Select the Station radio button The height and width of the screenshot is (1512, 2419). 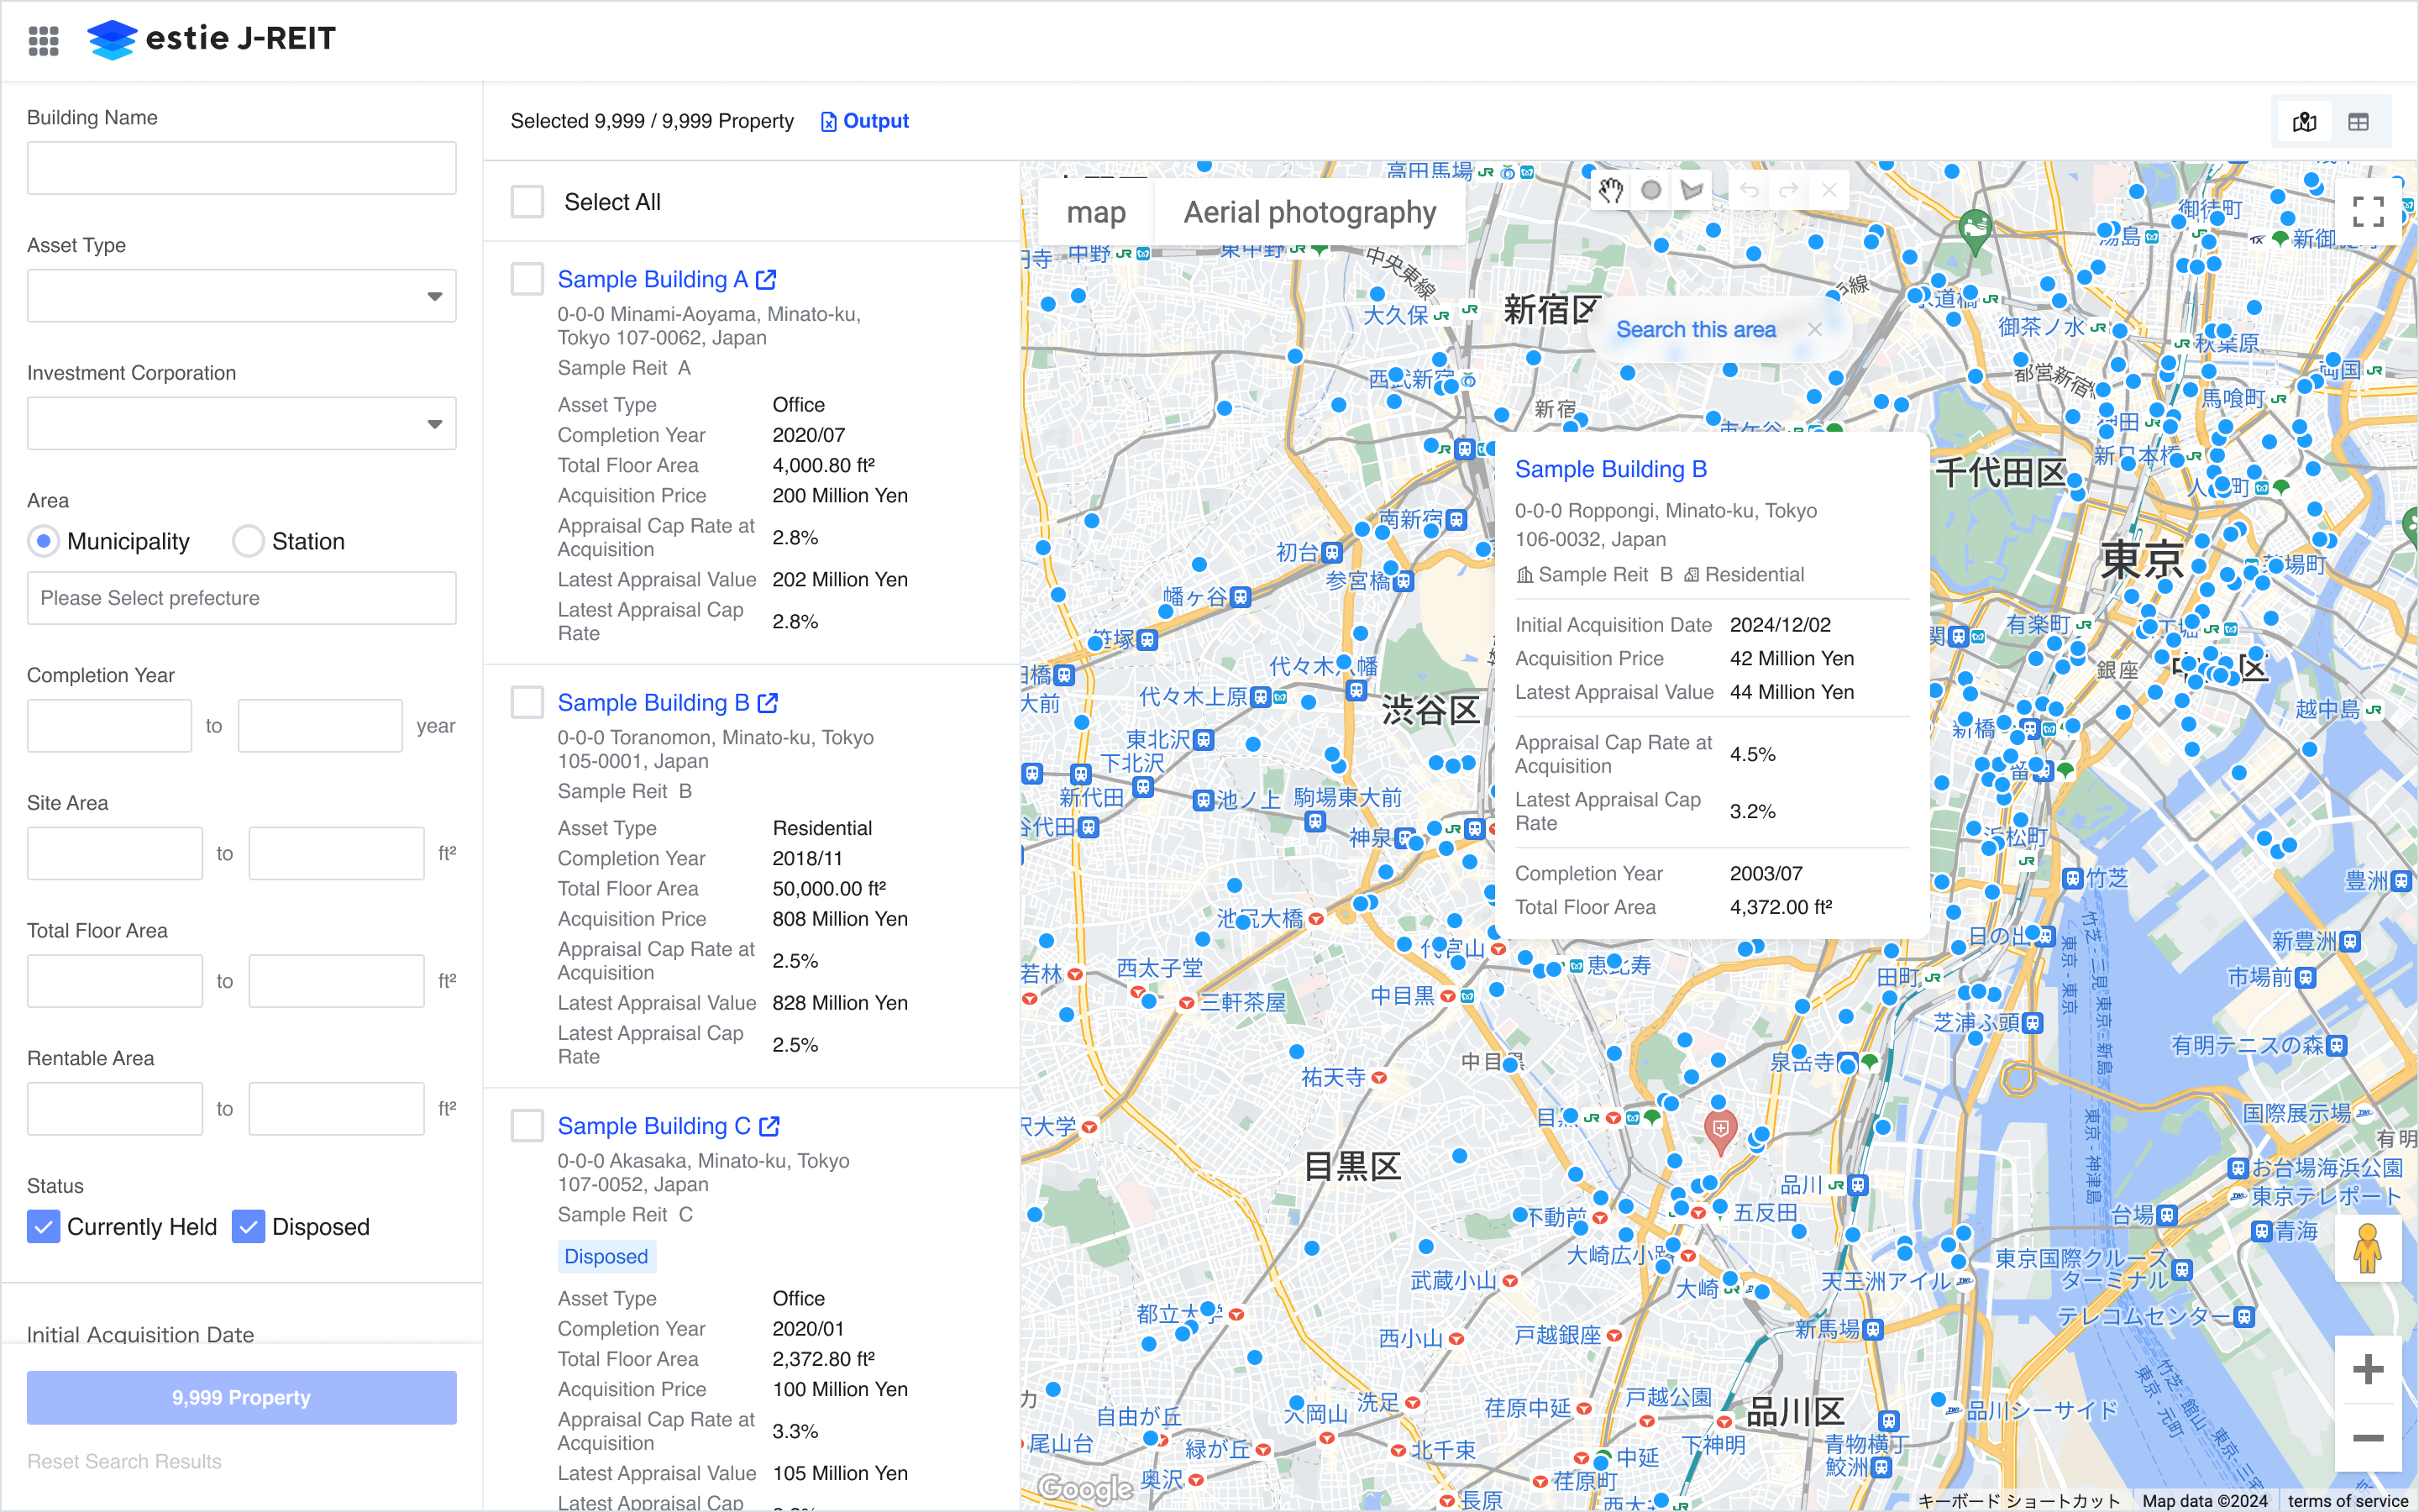(248, 541)
